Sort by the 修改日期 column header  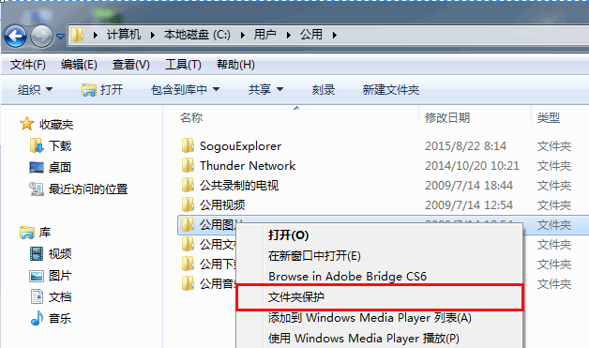click(447, 117)
